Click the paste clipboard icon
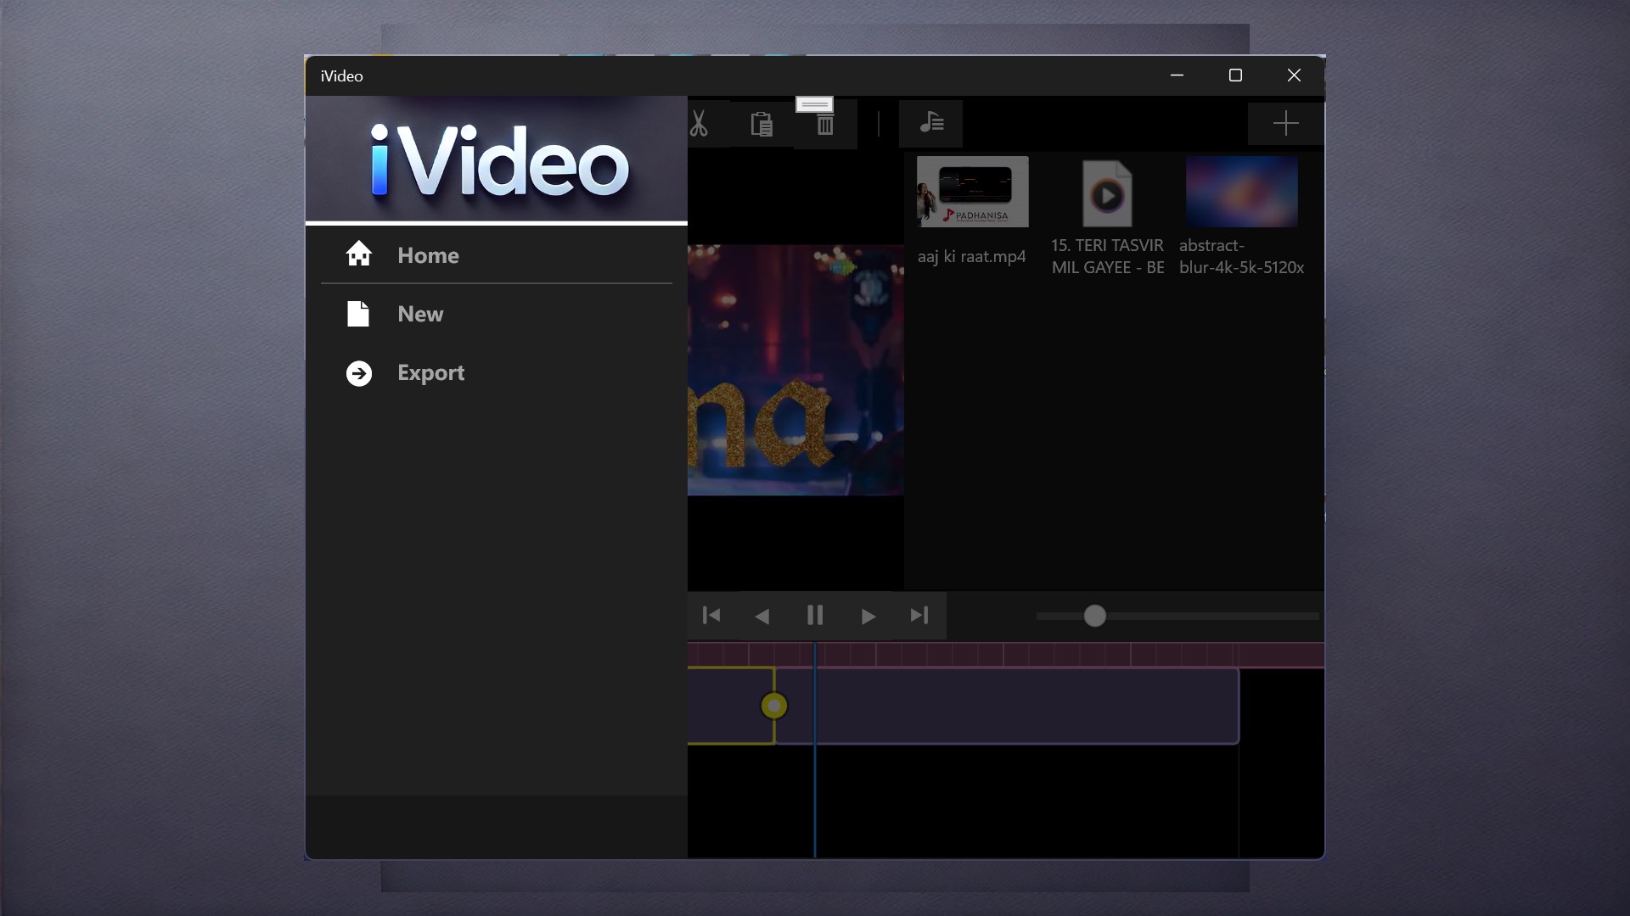Image resolution: width=1630 pixels, height=916 pixels. [762, 124]
